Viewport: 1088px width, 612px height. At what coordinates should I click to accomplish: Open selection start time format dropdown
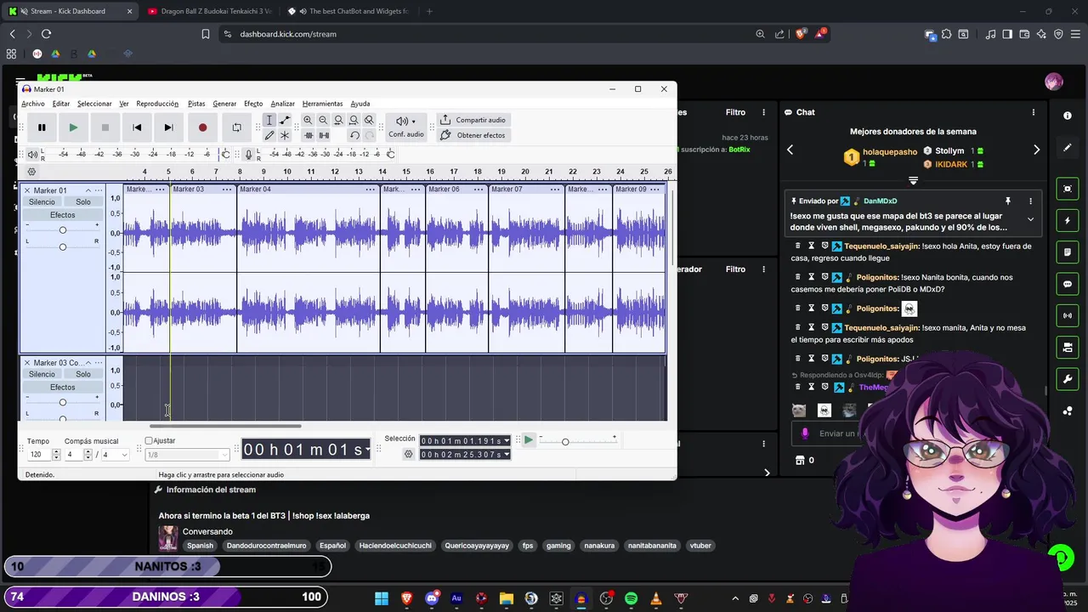pyautogui.click(x=507, y=440)
